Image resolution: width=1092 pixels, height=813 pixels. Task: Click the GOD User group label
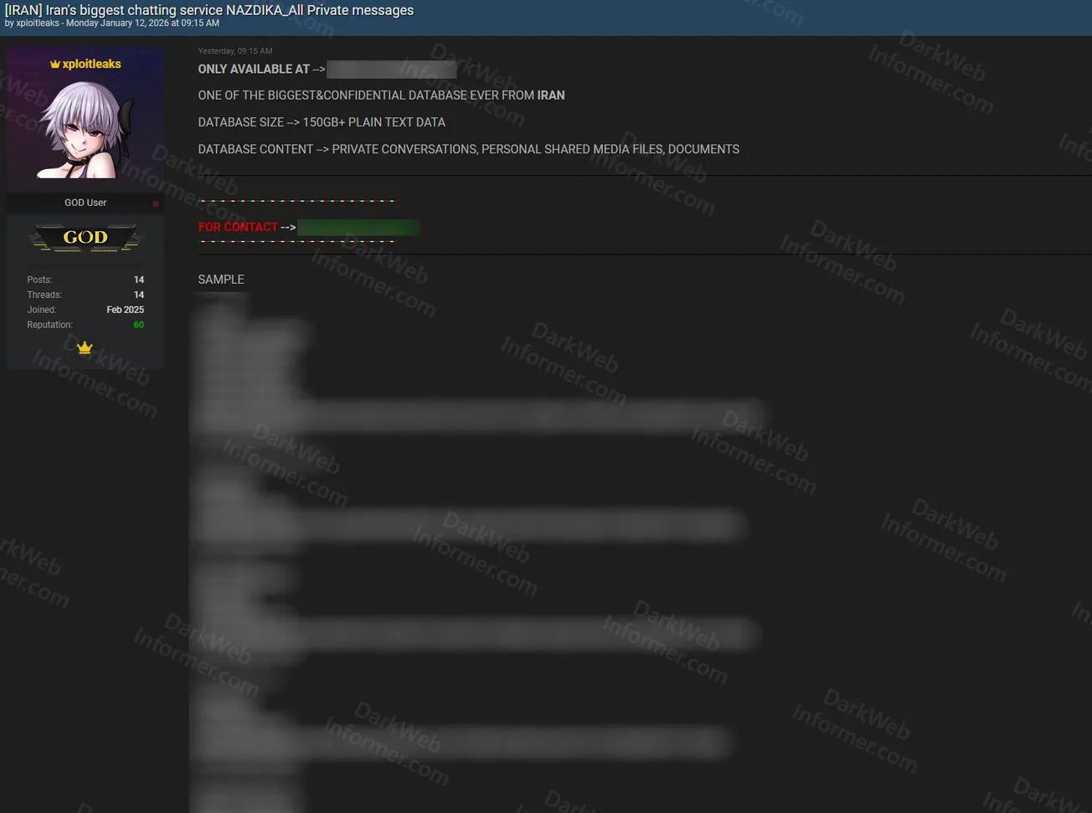click(85, 202)
